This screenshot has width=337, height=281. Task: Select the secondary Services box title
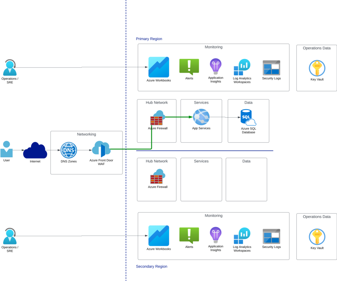click(201, 161)
